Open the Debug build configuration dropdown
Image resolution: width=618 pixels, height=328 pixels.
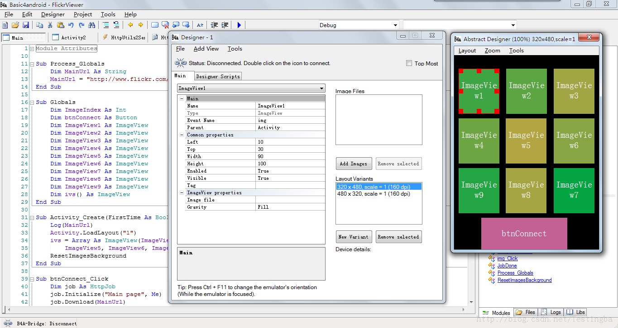(395, 25)
